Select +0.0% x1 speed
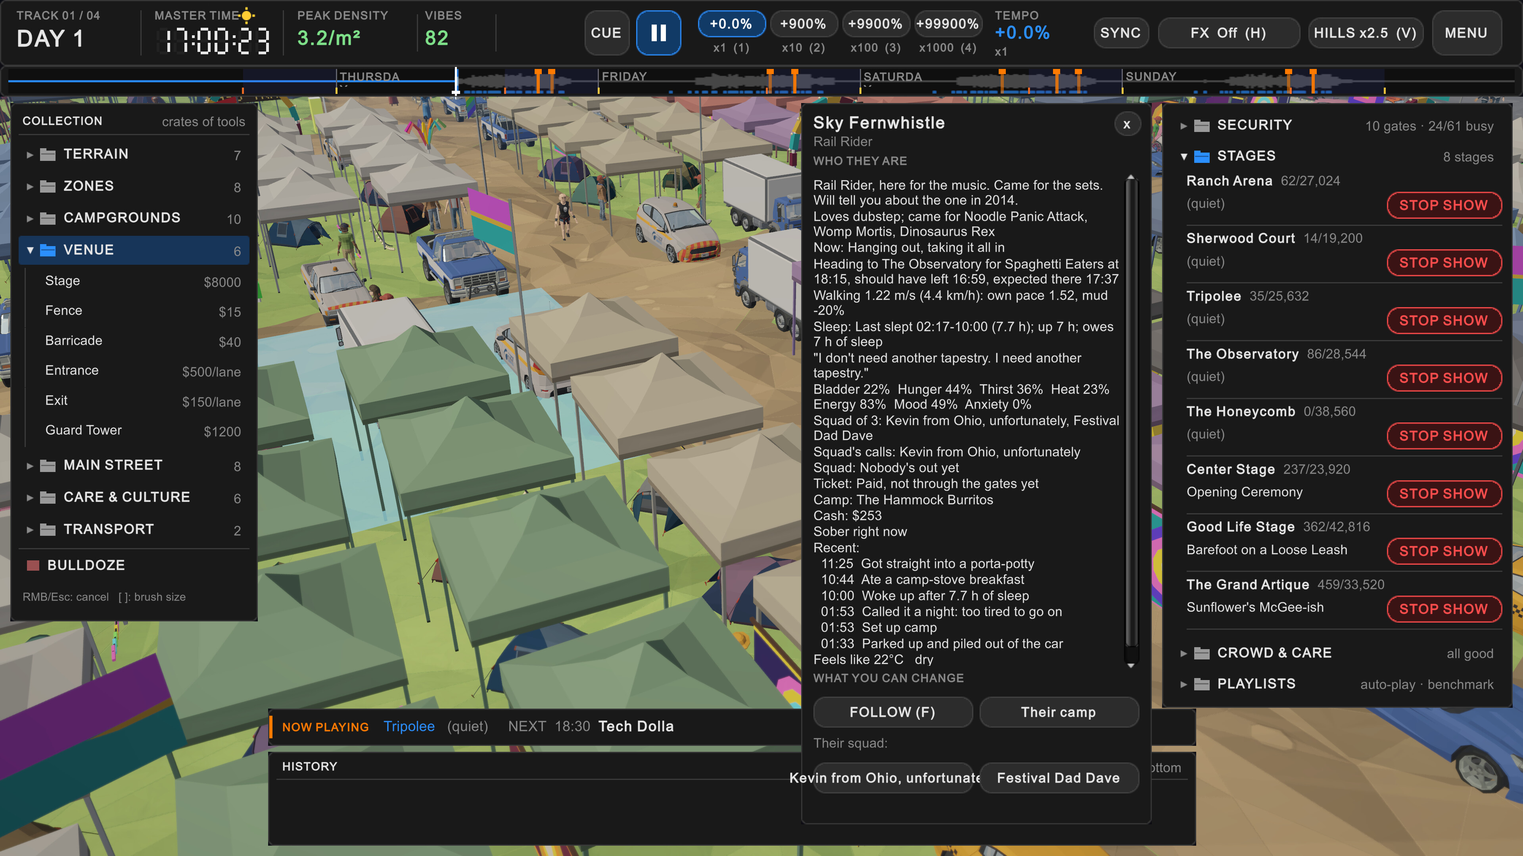The height and width of the screenshot is (856, 1523). [731, 24]
